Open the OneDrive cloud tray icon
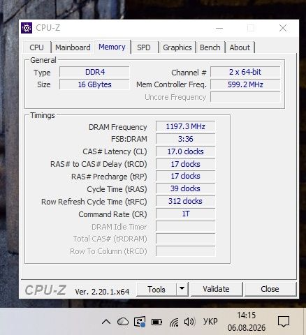Viewport: 306px width, 335px height. point(123,322)
